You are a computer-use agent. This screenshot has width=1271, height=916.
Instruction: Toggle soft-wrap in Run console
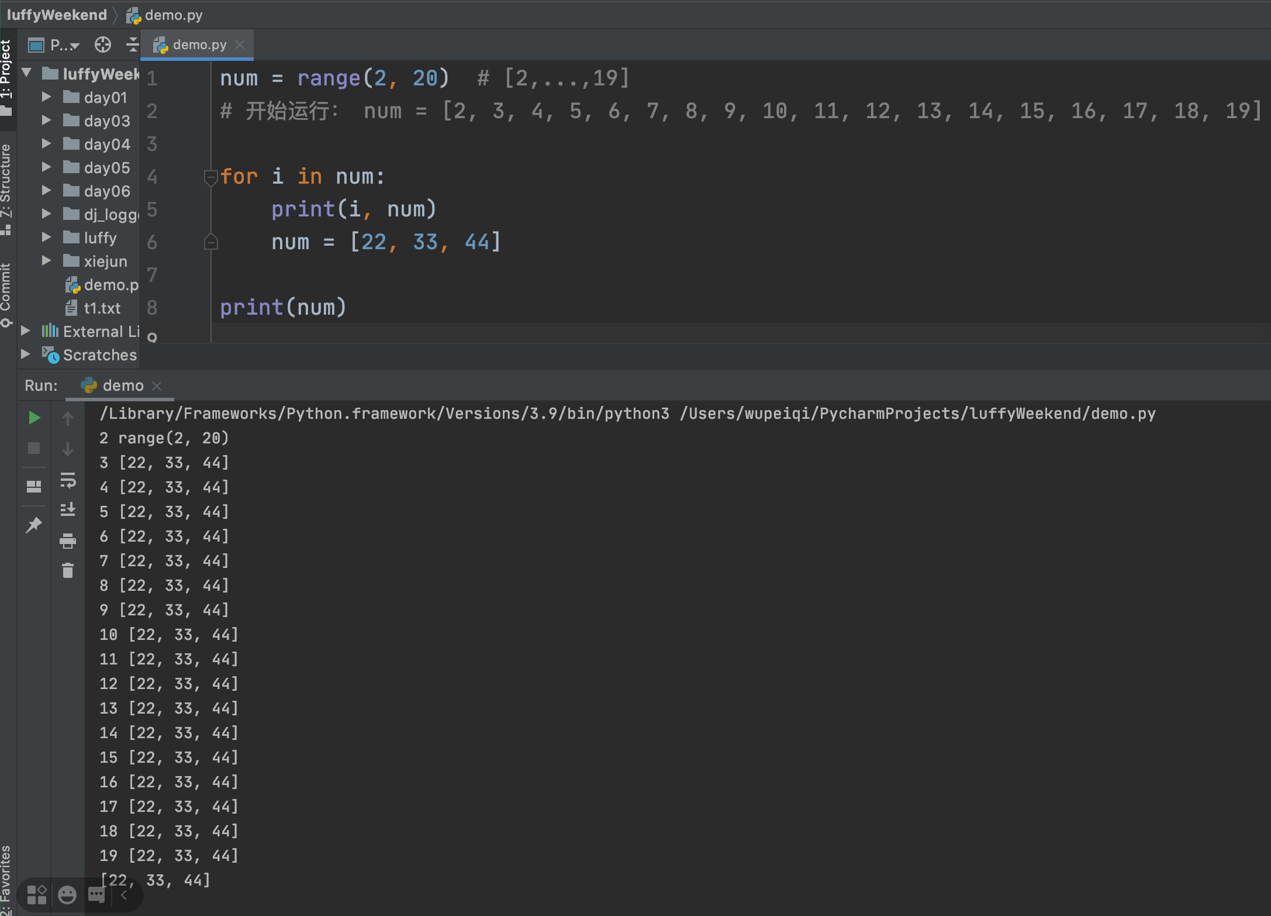(x=68, y=481)
